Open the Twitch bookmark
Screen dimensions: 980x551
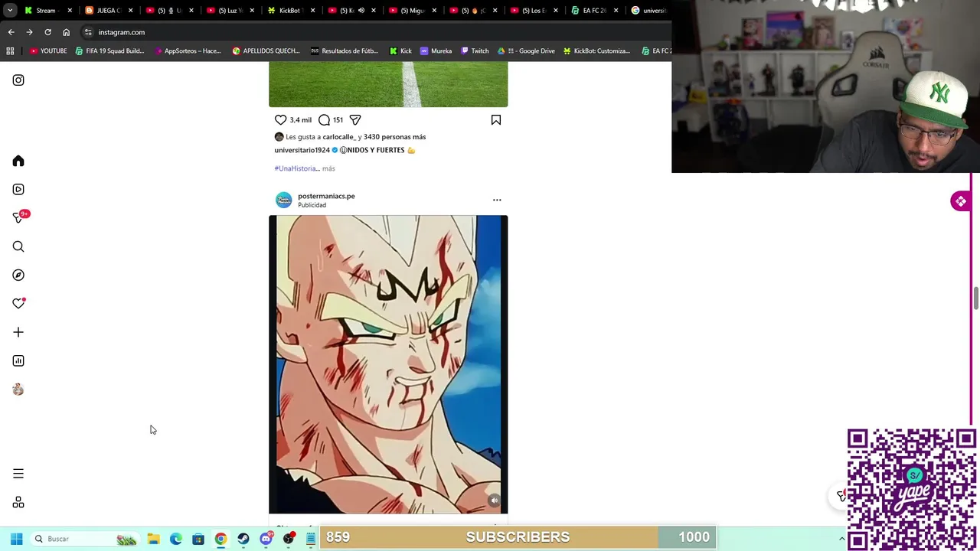pyautogui.click(x=474, y=51)
